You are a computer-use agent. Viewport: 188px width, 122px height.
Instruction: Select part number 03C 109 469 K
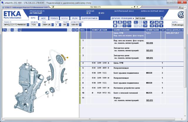coord(100,68)
